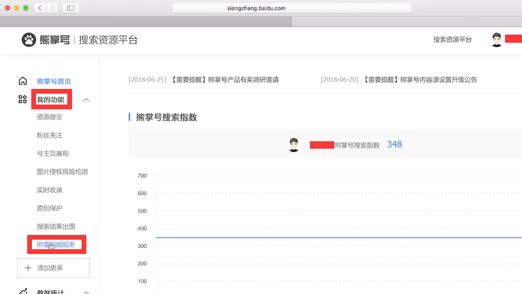Open 号主页展现 menu item
Screen dimensions: 522x294
click(x=52, y=153)
